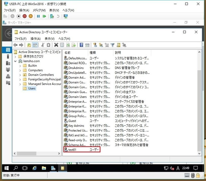The height and width of the screenshot is (181, 206).
Task: Click the tree pane horizontal scrollbar
Action: 37,153
